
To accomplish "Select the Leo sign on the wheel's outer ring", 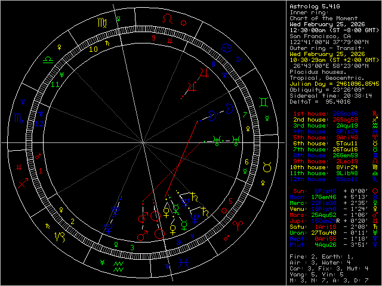I will coord(170,18).
